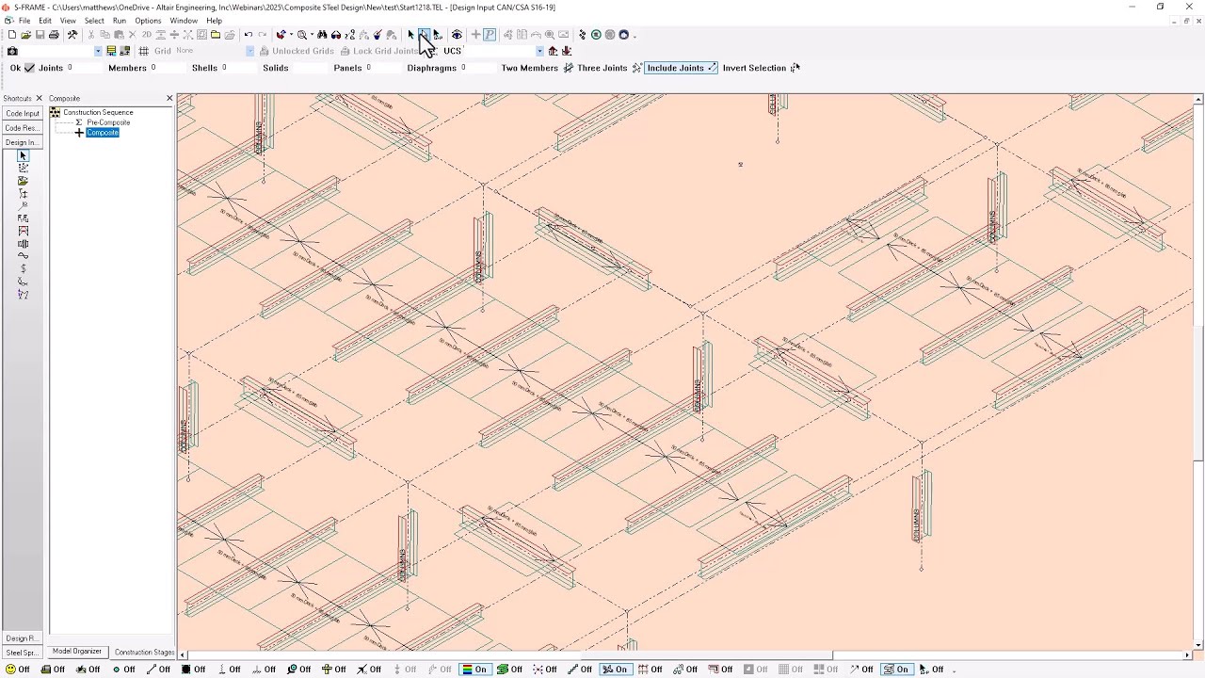Click the Undo arrow icon
The image size is (1205, 678).
[x=249, y=35]
